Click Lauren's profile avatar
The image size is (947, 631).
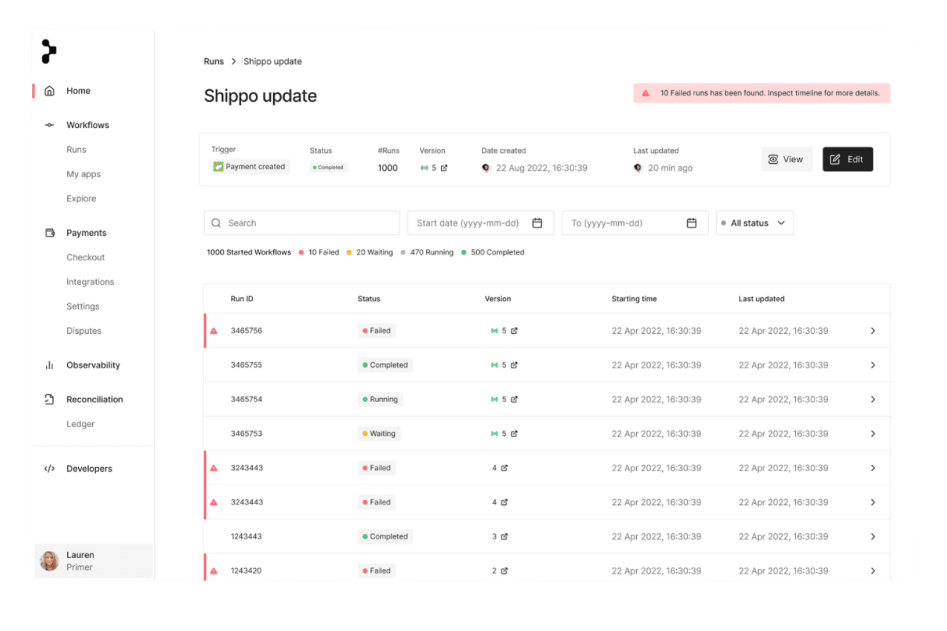pyautogui.click(x=49, y=561)
